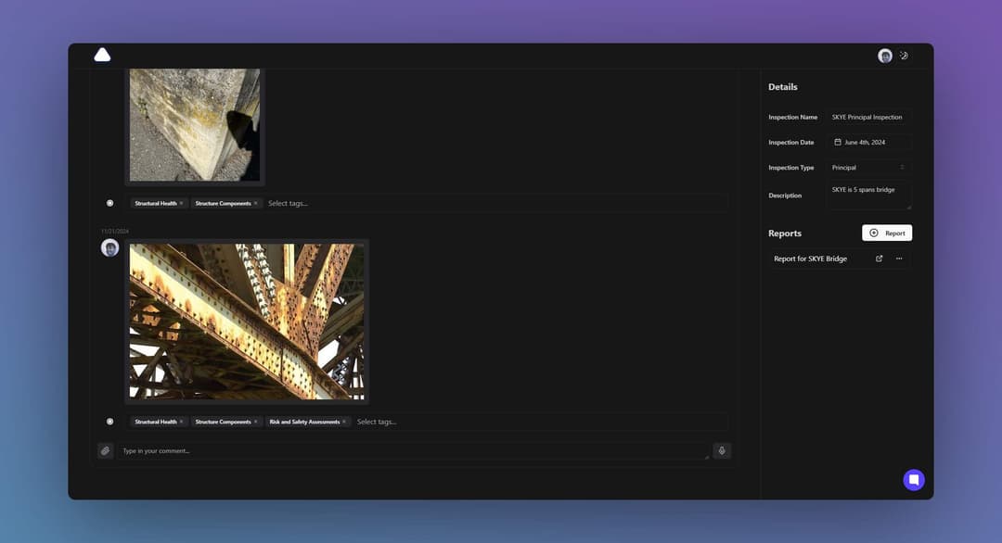Select the target circle beside the upper tag row
Screen dimensions: 1002x543
point(109,202)
